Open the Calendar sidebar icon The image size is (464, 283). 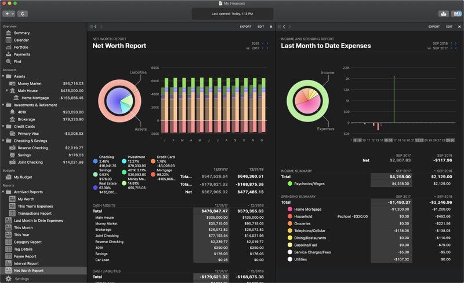point(9,40)
